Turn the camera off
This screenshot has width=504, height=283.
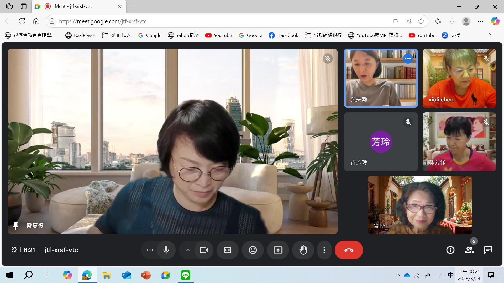[204, 250]
